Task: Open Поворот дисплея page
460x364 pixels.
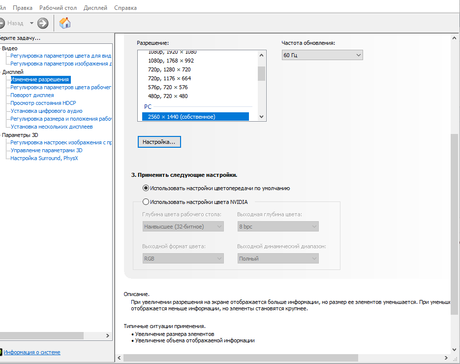Action: (x=32, y=95)
